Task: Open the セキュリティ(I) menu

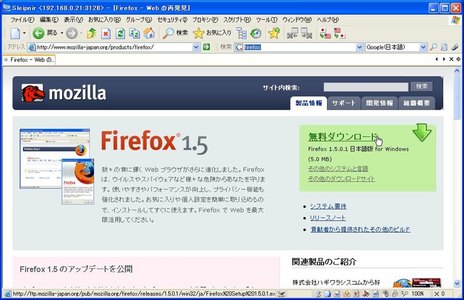Action: point(172,20)
